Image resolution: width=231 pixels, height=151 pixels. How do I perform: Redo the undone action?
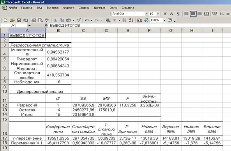coord(97,20)
